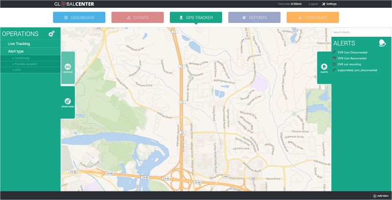Select the DVR Cam Reconnected alert
This screenshot has height=200, width=392.
352,58
